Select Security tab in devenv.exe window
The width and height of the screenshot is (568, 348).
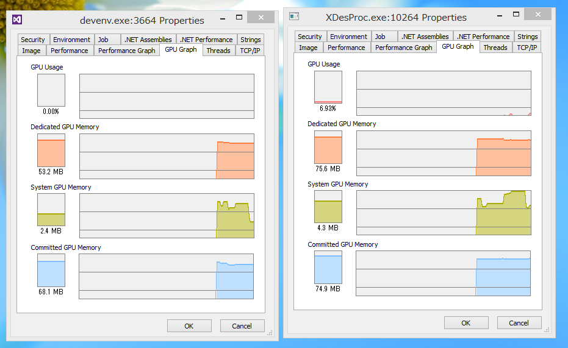[x=33, y=40]
